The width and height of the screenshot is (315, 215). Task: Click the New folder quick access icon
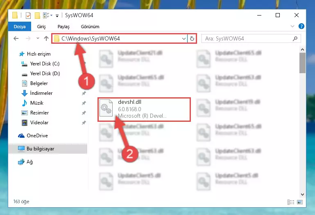37,15
